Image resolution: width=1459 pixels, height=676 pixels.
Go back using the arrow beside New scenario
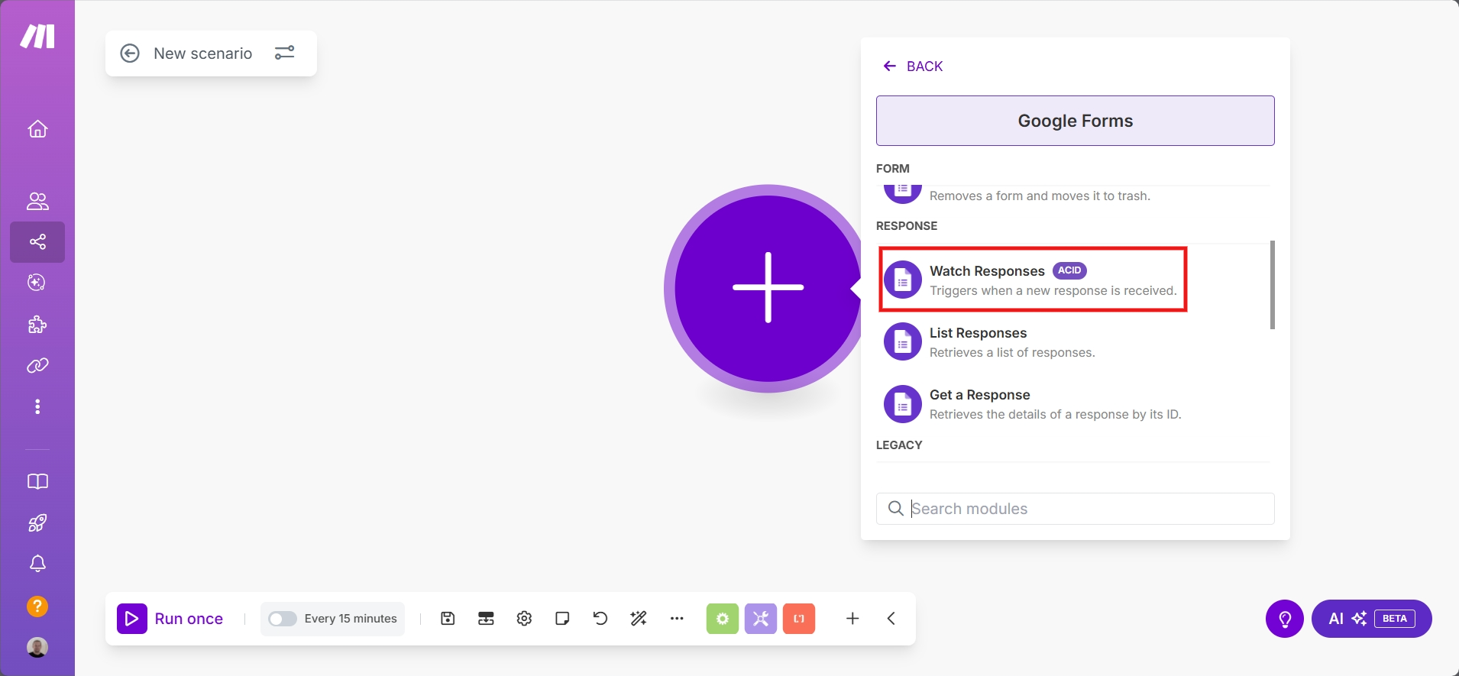[x=130, y=53]
